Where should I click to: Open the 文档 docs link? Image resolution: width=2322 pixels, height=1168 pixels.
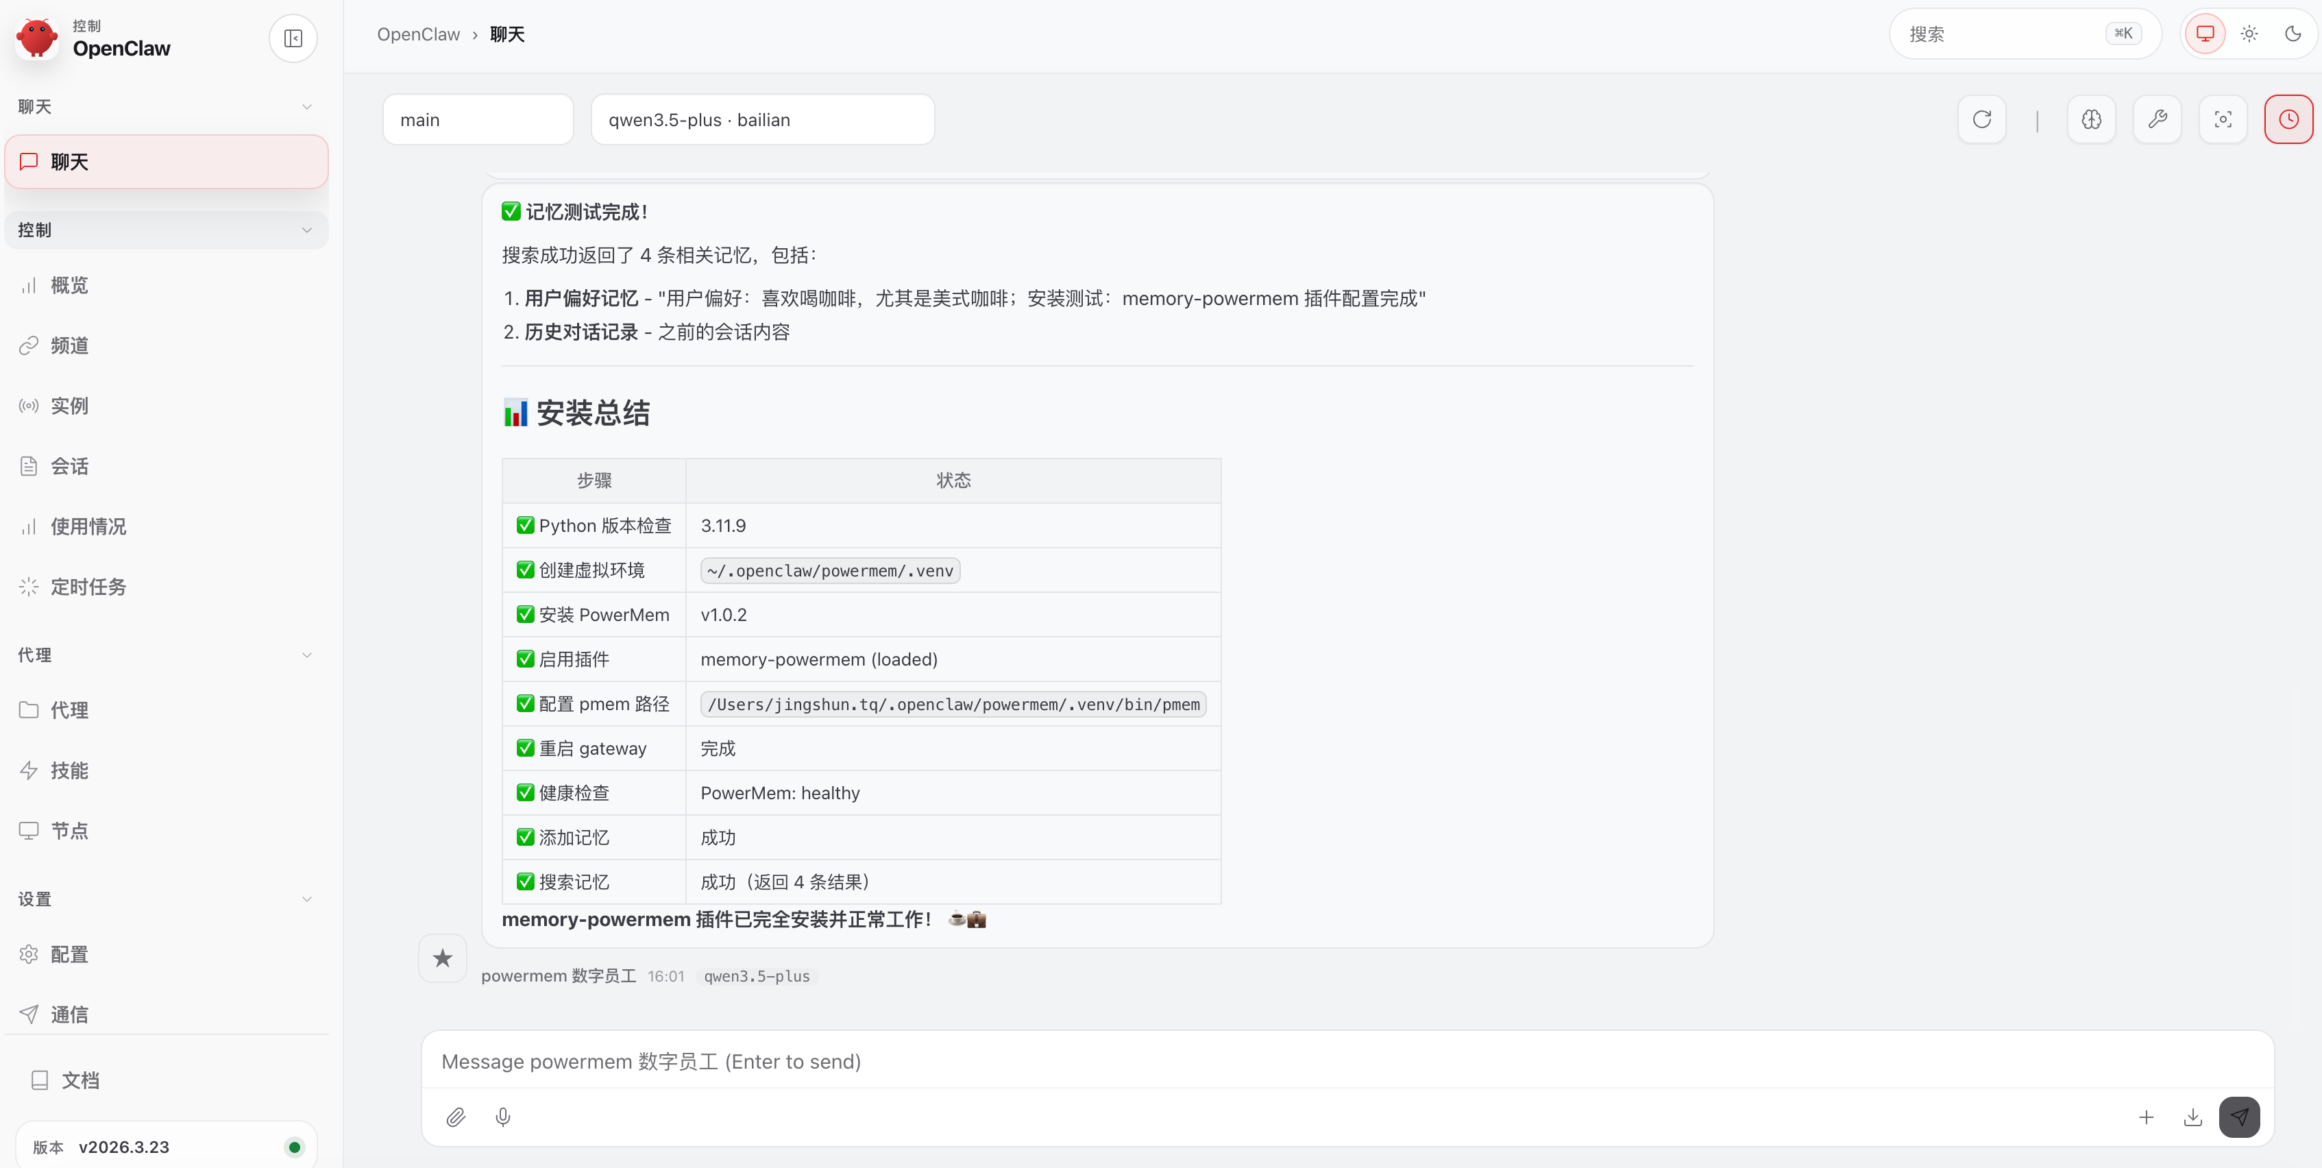tap(80, 1080)
